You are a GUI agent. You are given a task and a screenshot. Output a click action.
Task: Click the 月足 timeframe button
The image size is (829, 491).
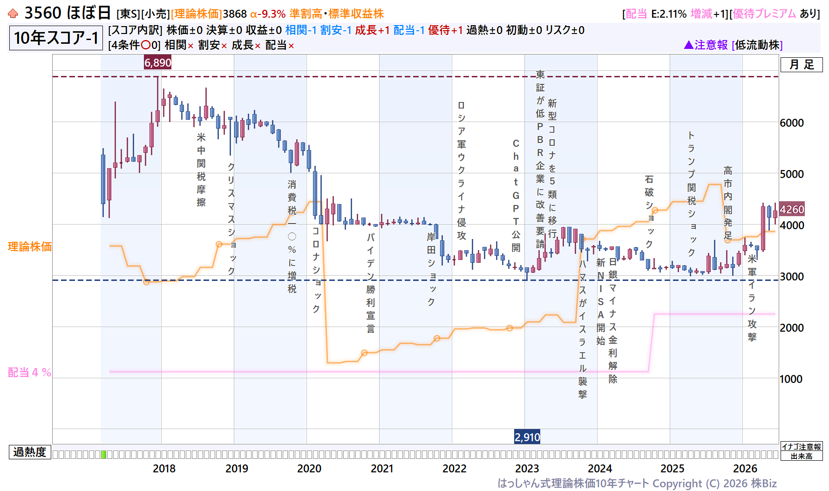click(802, 64)
